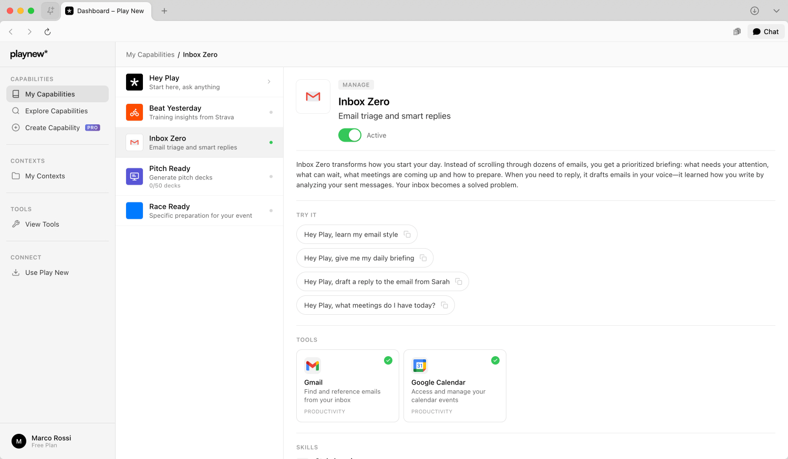Open the Chat button
This screenshot has height=459, width=788.
tap(766, 32)
